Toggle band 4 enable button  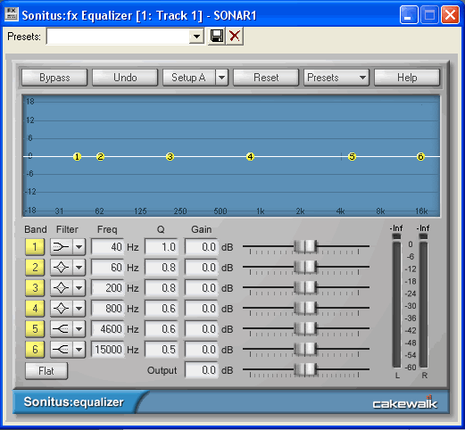click(35, 309)
